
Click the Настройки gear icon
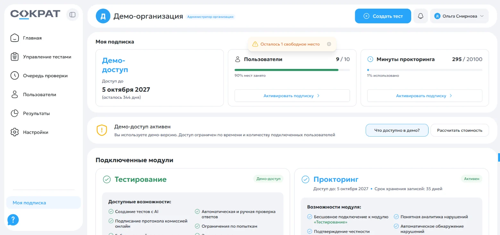14,132
